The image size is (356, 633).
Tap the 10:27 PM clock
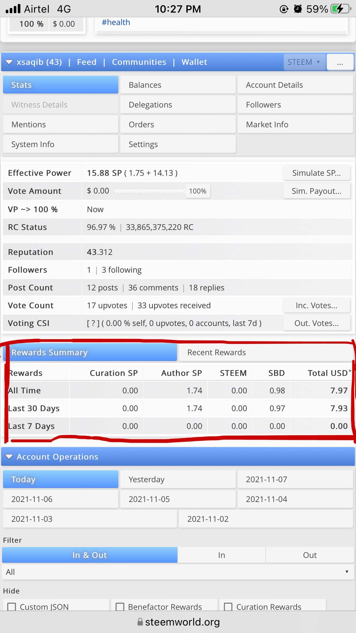pos(178,9)
